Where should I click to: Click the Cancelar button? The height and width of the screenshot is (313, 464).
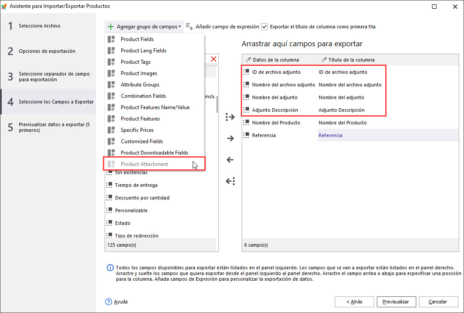[438, 302]
